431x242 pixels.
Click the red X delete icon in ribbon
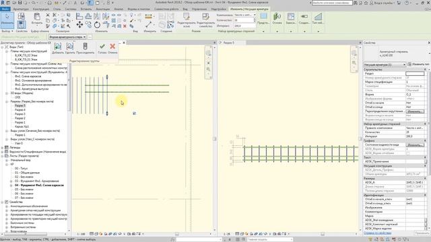[125, 26]
